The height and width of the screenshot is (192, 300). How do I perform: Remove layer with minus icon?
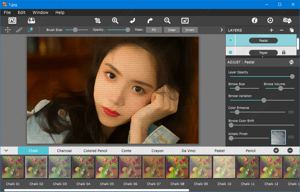tap(281, 30)
